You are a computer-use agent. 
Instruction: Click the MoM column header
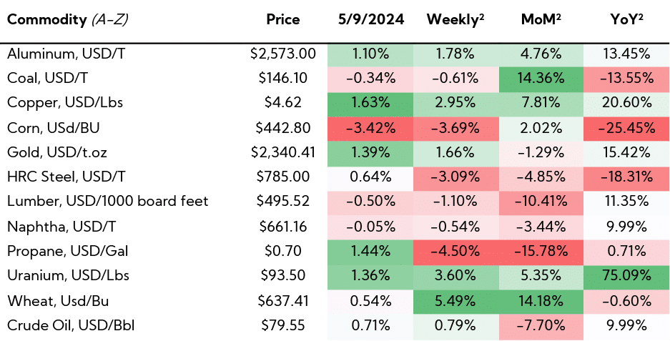(x=541, y=19)
